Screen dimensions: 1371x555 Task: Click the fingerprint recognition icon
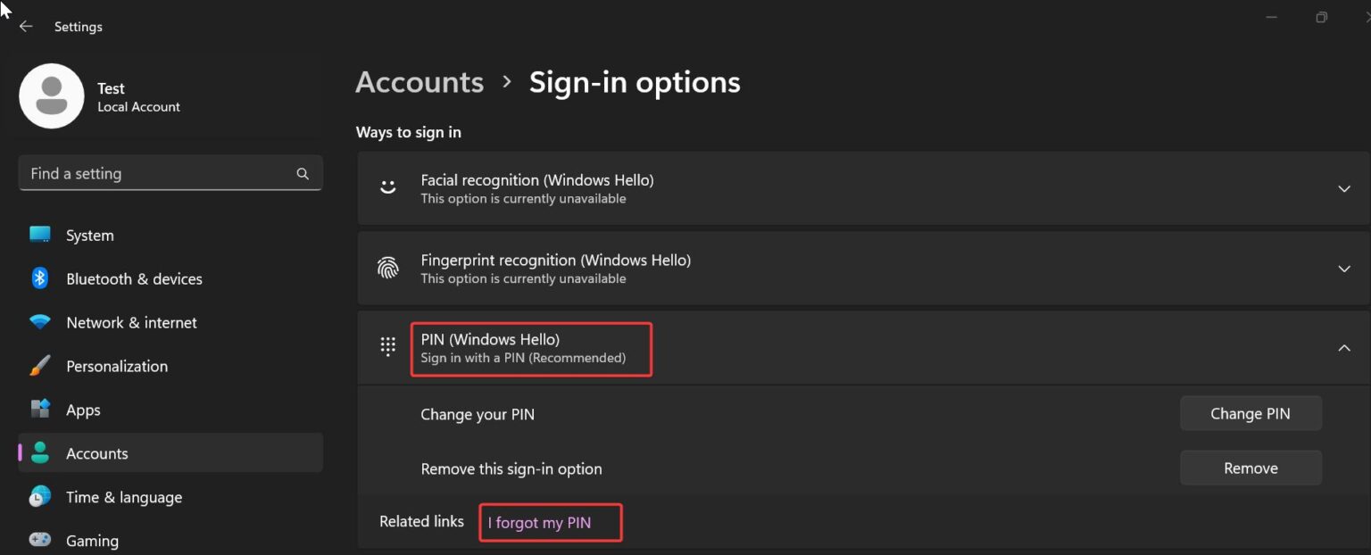pyautogui.click(x=387, y=268)
